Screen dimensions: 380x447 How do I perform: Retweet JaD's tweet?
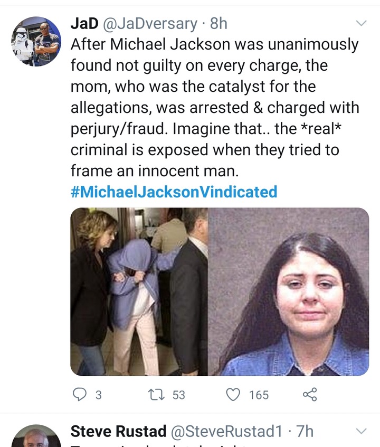click(x=157, y=395)
